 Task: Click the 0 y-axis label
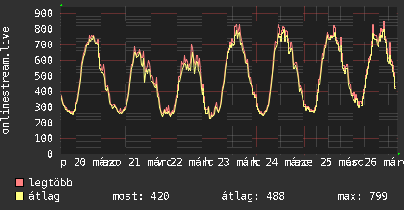50,154
